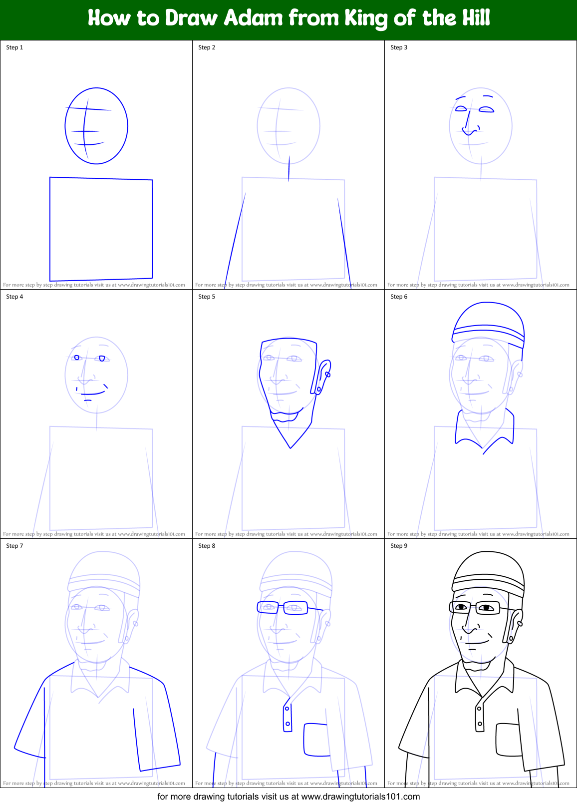Select the Step 3 drawing panel
The width and height of the screenshot is (577, 803).
click(x=481, y=165)
